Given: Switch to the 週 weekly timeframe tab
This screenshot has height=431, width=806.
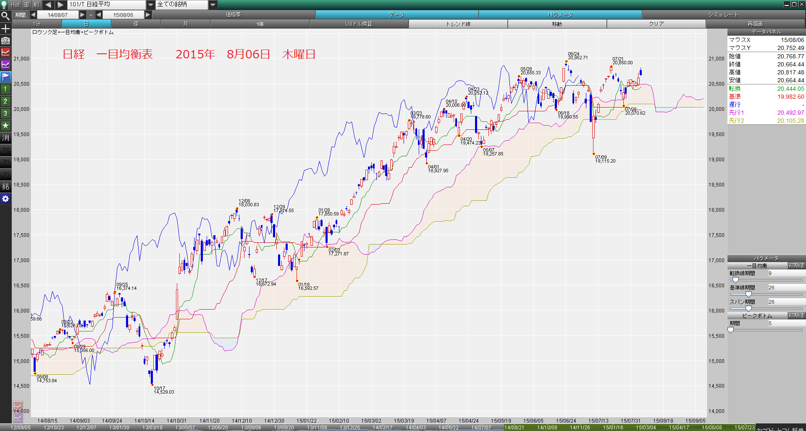Looking at the screenshot, I should click(136, 24).
